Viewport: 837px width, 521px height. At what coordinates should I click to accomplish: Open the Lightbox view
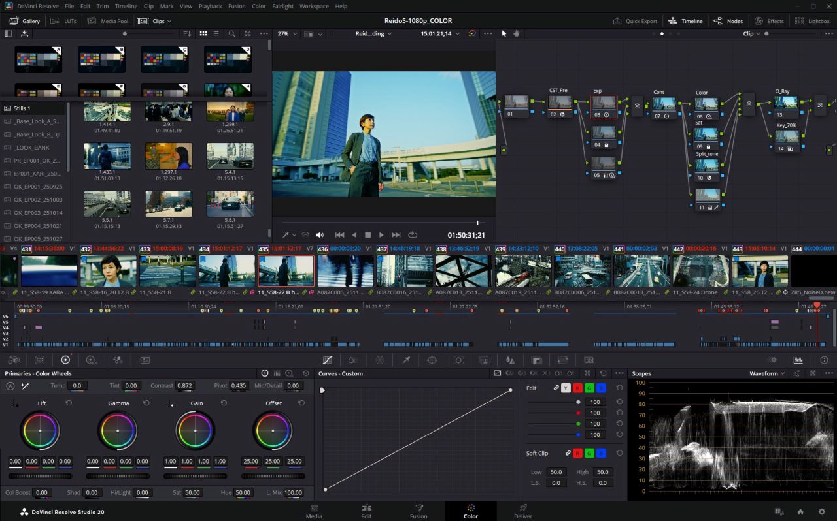(x=812, y=21)
